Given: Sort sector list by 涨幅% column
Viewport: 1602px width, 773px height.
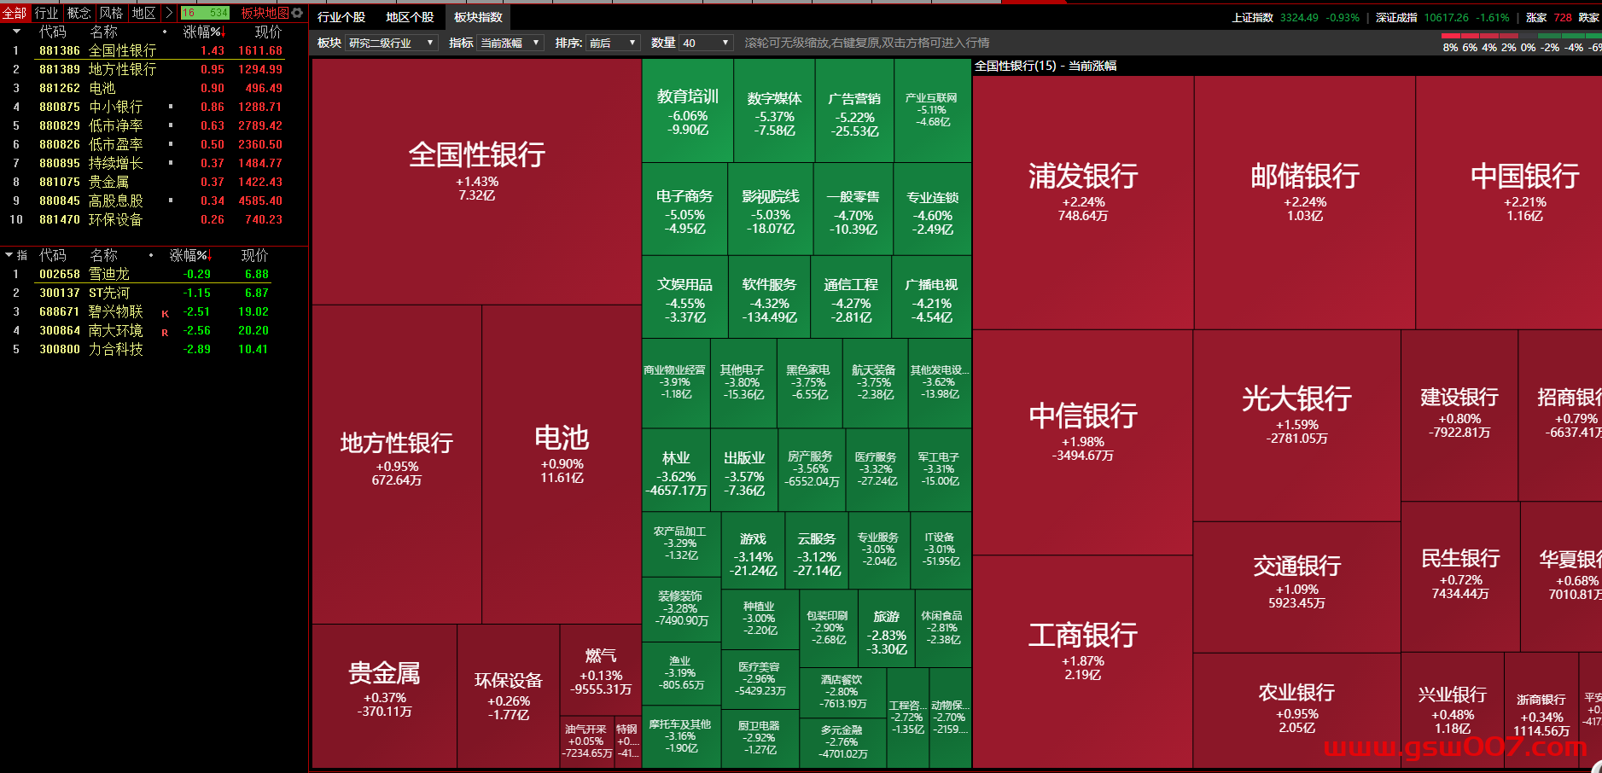Looking at the screenshot, I should (203, 32).
